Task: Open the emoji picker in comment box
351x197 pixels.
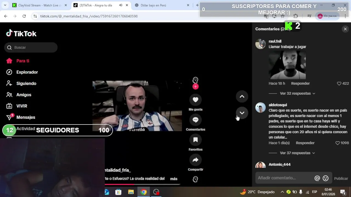Action: pyautogui.click(x=325, y=178)
